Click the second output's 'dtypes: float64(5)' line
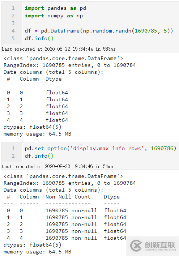179x256 pixels. click(x=33, y=245)
